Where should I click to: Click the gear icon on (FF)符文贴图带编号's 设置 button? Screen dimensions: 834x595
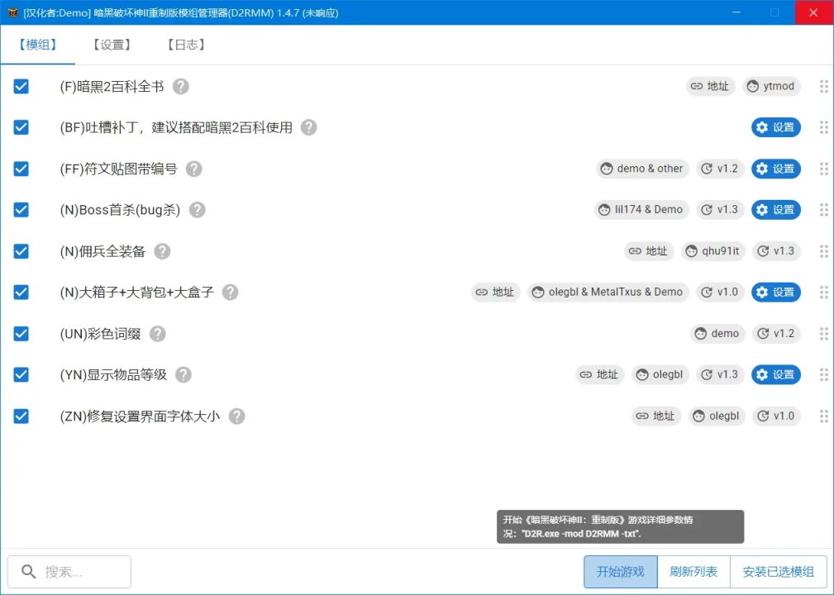pyautogui.click(x=762, y=169)
